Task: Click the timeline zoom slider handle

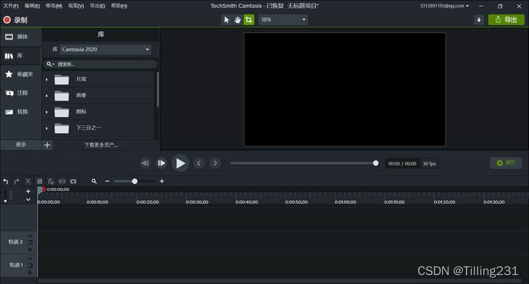Action: click(x=134, y=181)
